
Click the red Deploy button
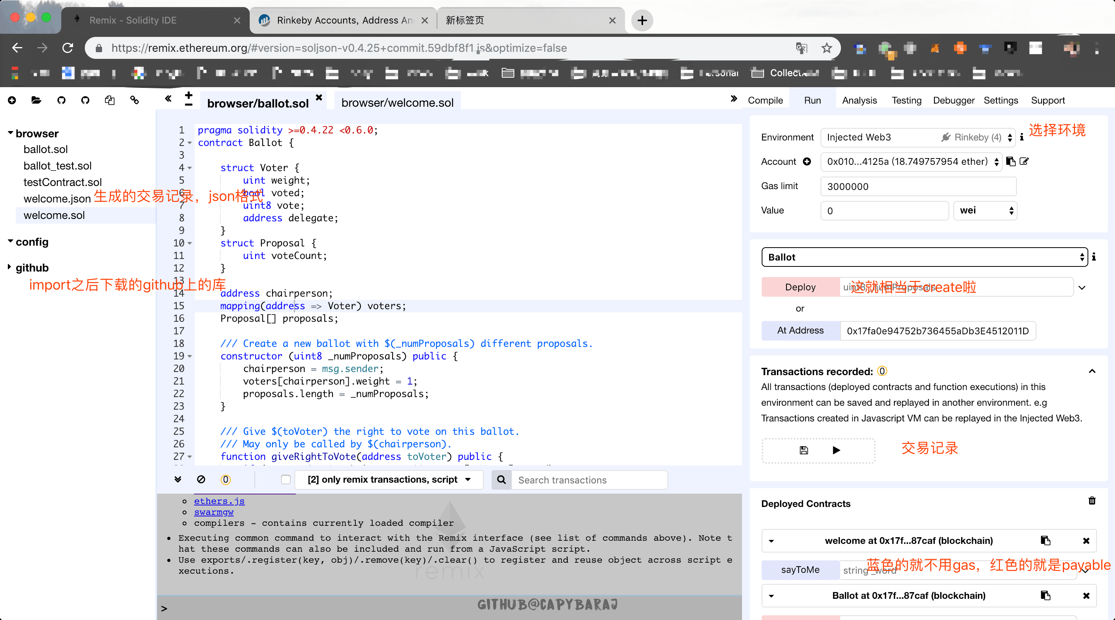coord(800,287)
